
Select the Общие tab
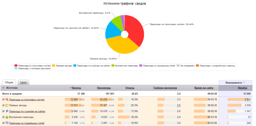[x=9, y=82]
